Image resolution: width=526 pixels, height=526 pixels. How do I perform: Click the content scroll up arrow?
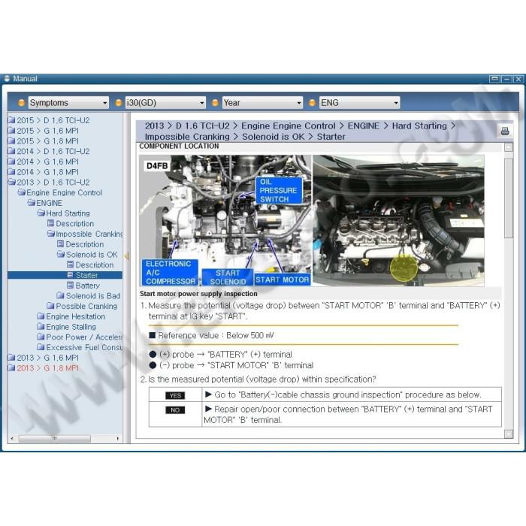[509, 147]
